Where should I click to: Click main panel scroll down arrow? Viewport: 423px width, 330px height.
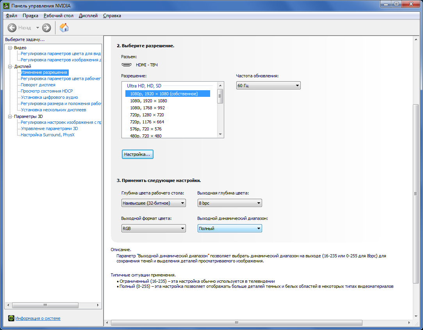pyautogui.click(x=416, y=316)
